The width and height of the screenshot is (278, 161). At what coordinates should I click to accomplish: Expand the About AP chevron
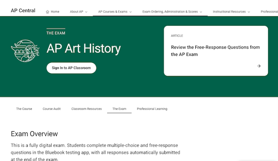pos(86,12)
